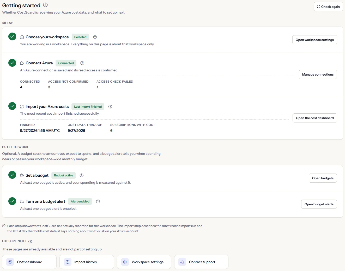345x271 pixels.
Task: Select the Contact support card
Action: 201,262
